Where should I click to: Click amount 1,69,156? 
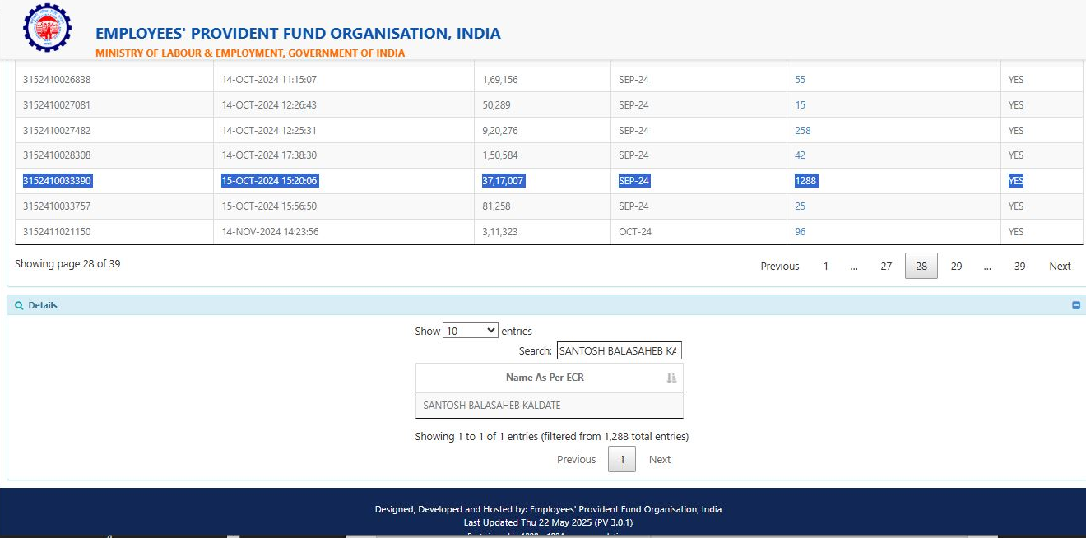click(x=500, y=80)
